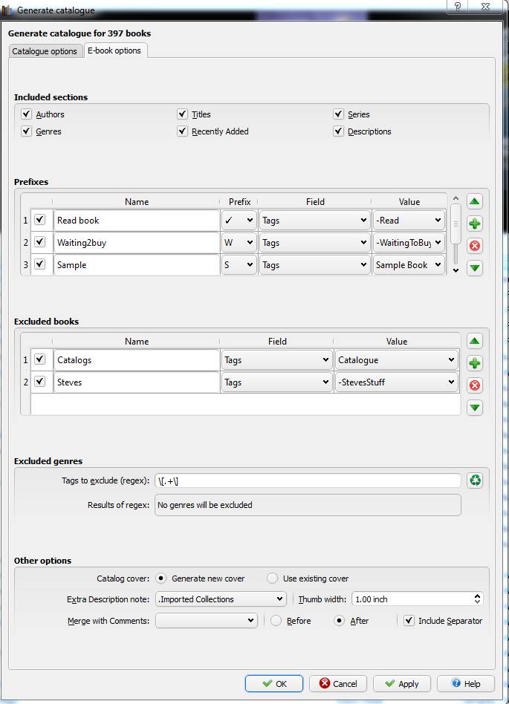Uncheck the Descriptions section

click(x=338, y=131)
